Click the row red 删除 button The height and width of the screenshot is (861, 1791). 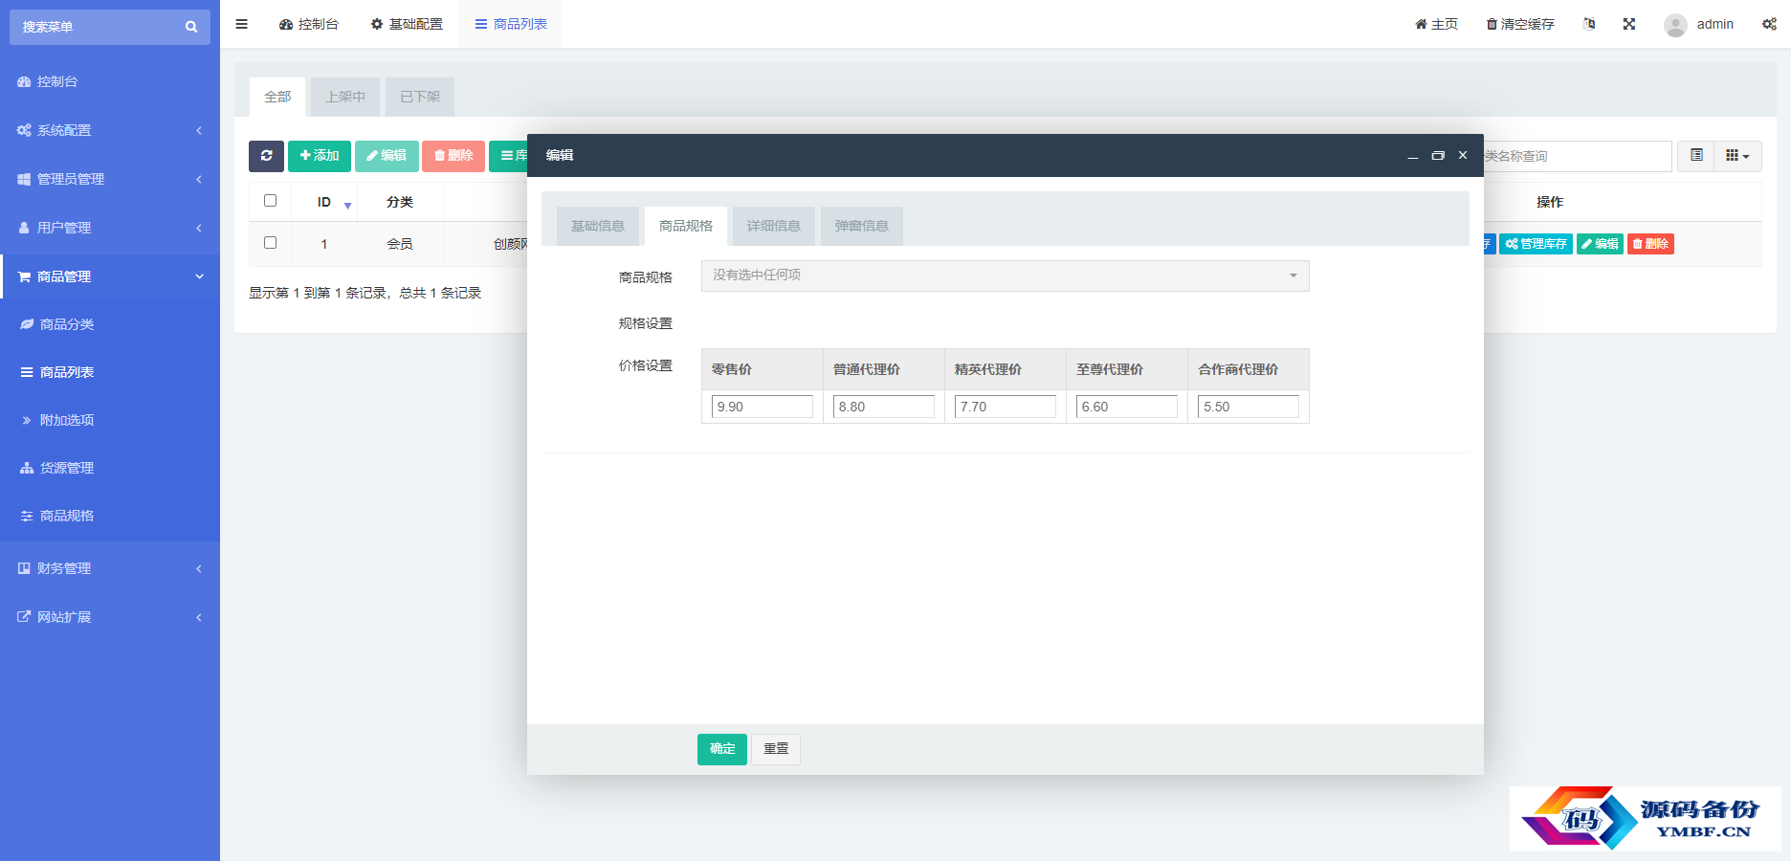(x=1650, y=244)
